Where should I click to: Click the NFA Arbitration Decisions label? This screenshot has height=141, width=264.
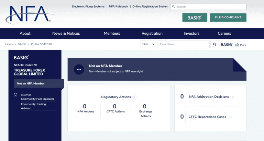[209, 97]
